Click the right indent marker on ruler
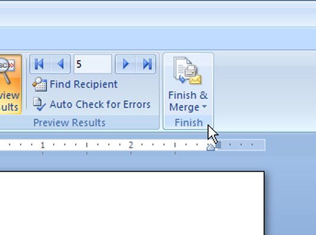This screenshot has width=316, height=235. pyautogui.click(x=211, y=147)
